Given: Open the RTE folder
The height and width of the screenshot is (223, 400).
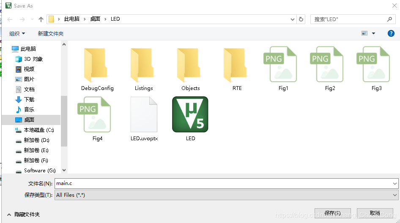Looking at the screenshot, I should pos(237,69).
